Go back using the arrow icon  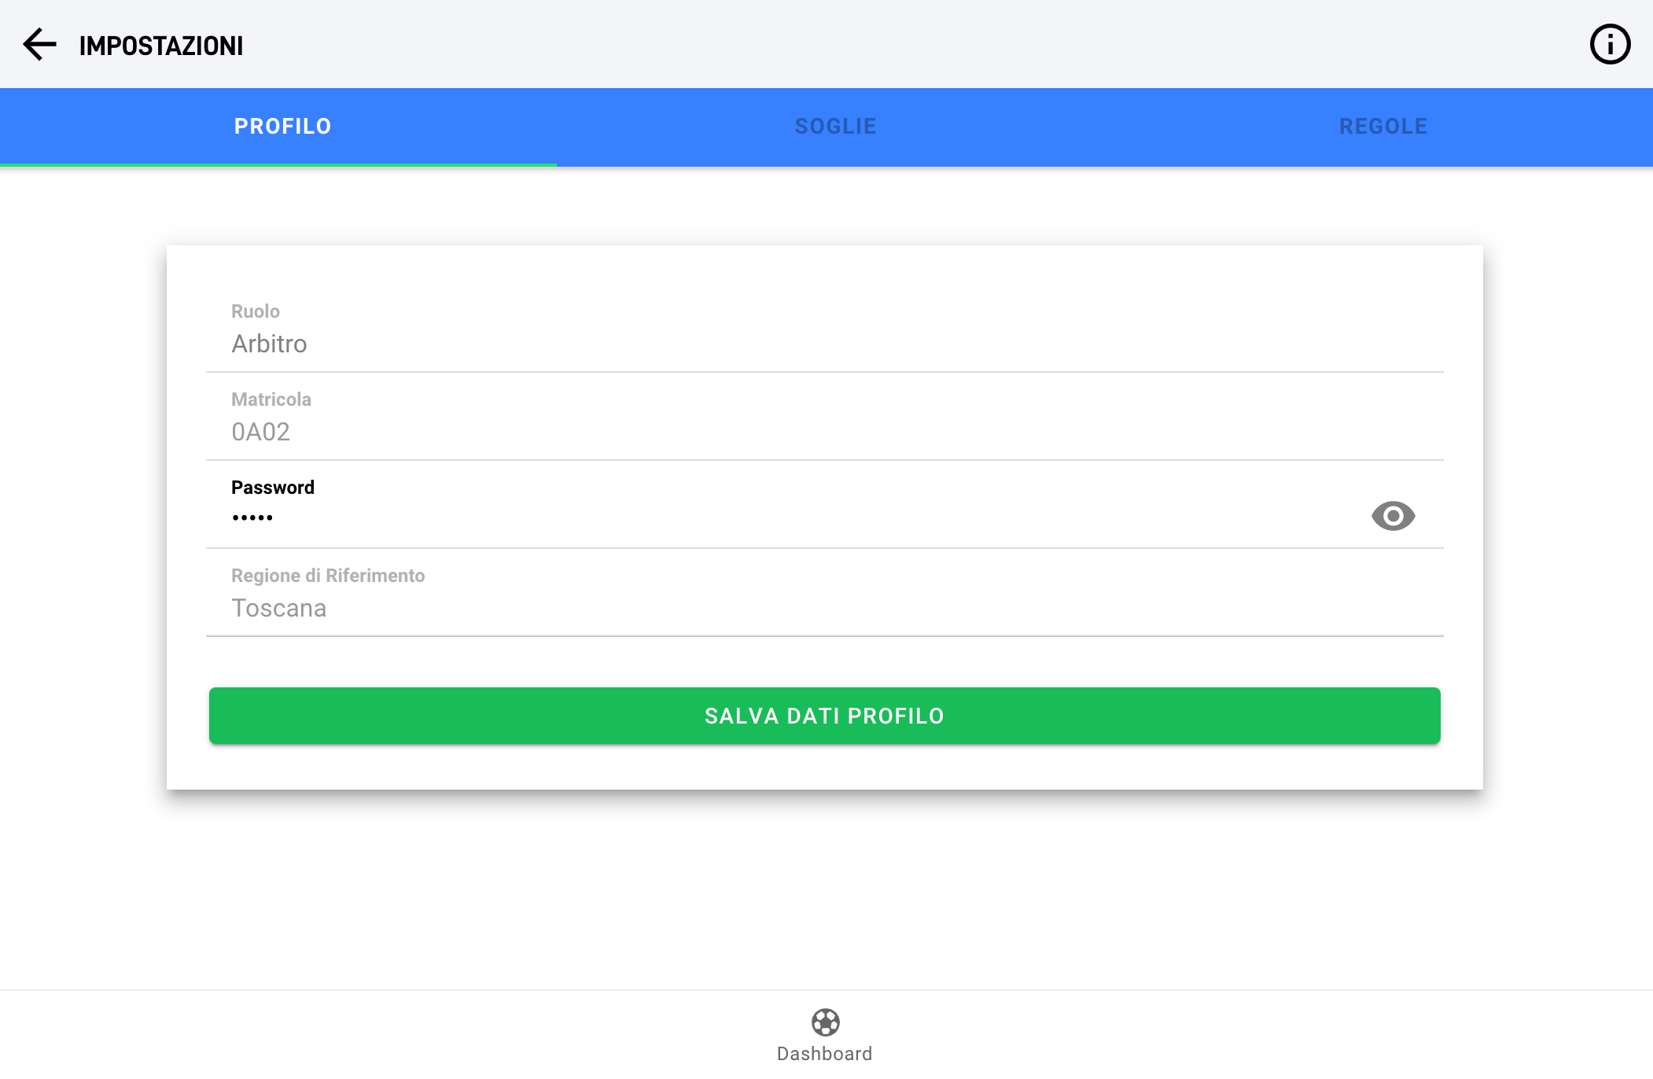click(39, 44)
